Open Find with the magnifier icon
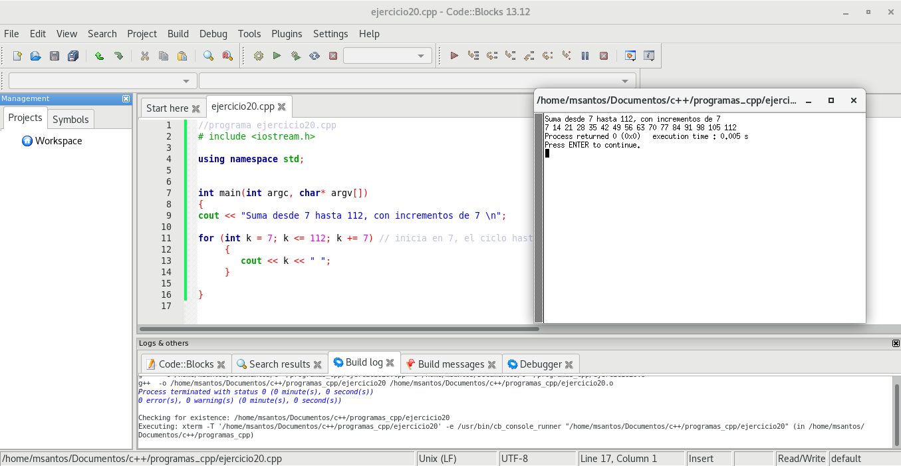901x466 pixels. (x=208, y=56)
